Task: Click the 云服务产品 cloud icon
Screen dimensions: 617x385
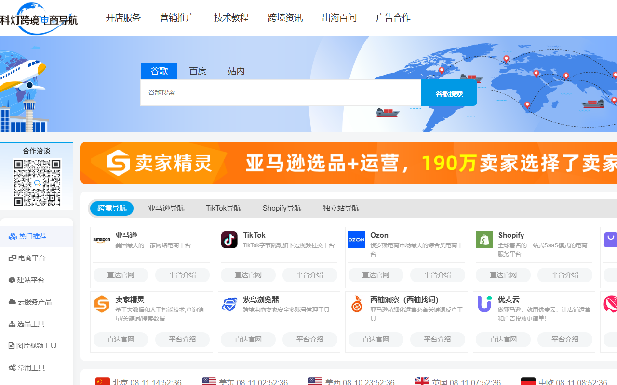Action: 13,302
